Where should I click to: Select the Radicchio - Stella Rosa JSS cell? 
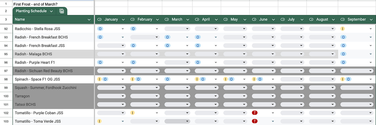tap(53, 29)
